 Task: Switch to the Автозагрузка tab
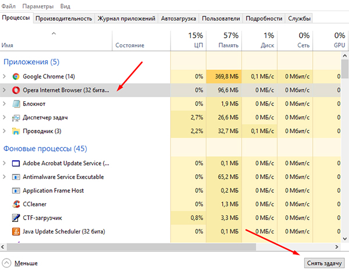coord(179,19)
